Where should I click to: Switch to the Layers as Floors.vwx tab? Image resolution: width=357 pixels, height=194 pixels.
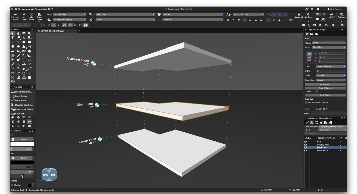[52, 31]
